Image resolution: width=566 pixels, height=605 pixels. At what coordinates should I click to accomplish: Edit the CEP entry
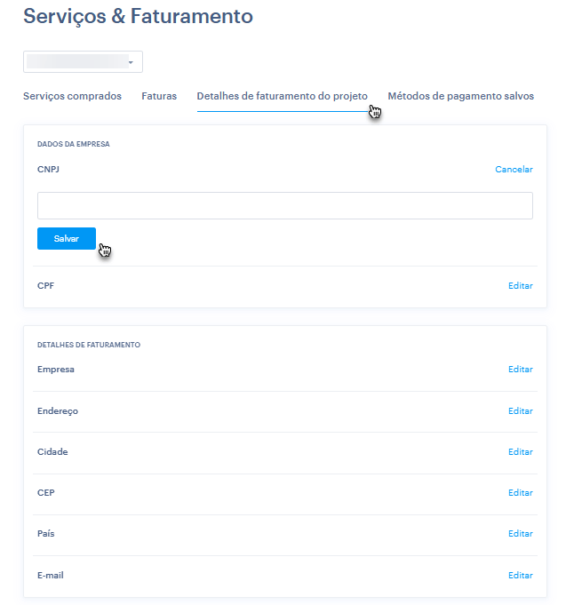[520, 493]
